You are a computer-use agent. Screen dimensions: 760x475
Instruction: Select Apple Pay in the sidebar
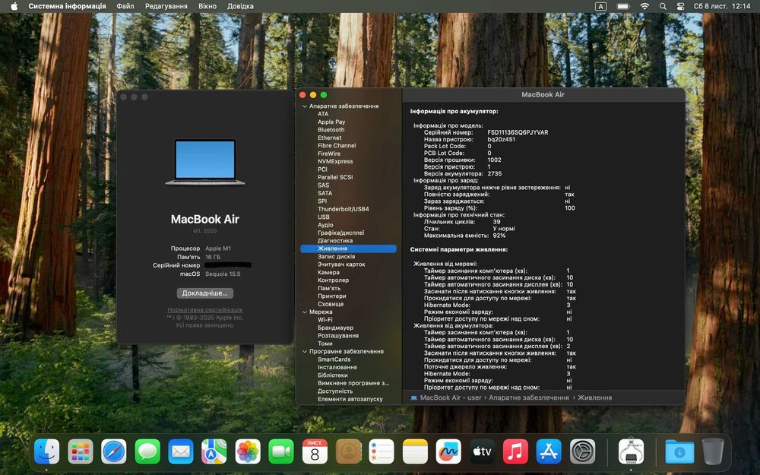[331, 122]
